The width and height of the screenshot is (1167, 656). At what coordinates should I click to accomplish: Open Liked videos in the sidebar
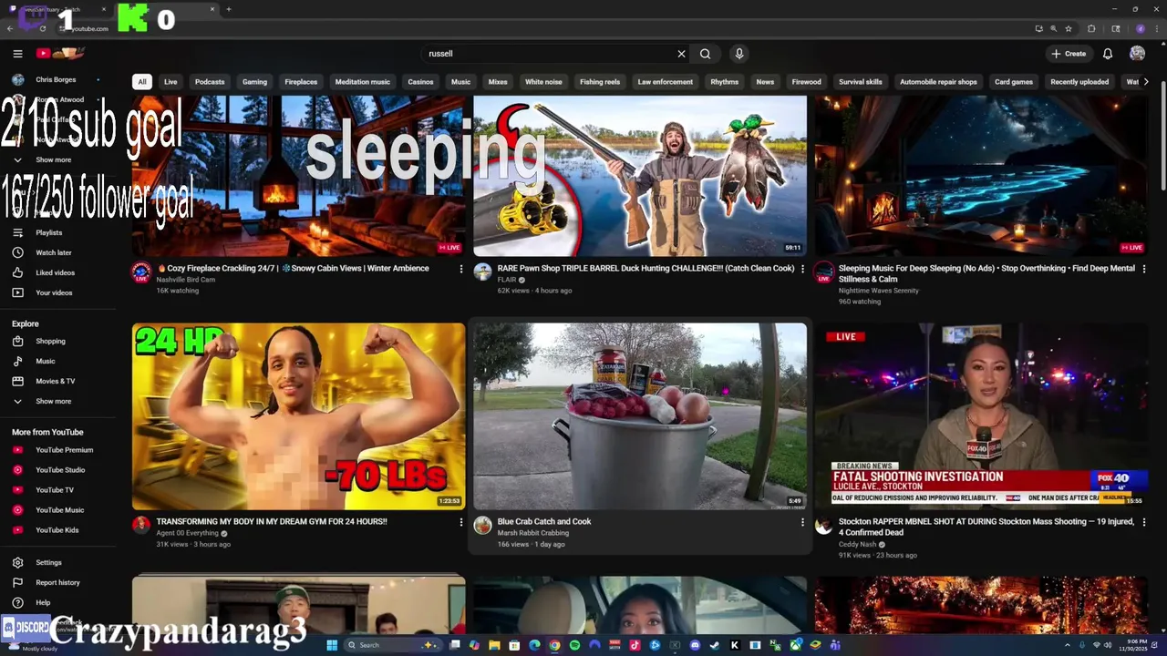pyautogui.click(x=55, y=272)
